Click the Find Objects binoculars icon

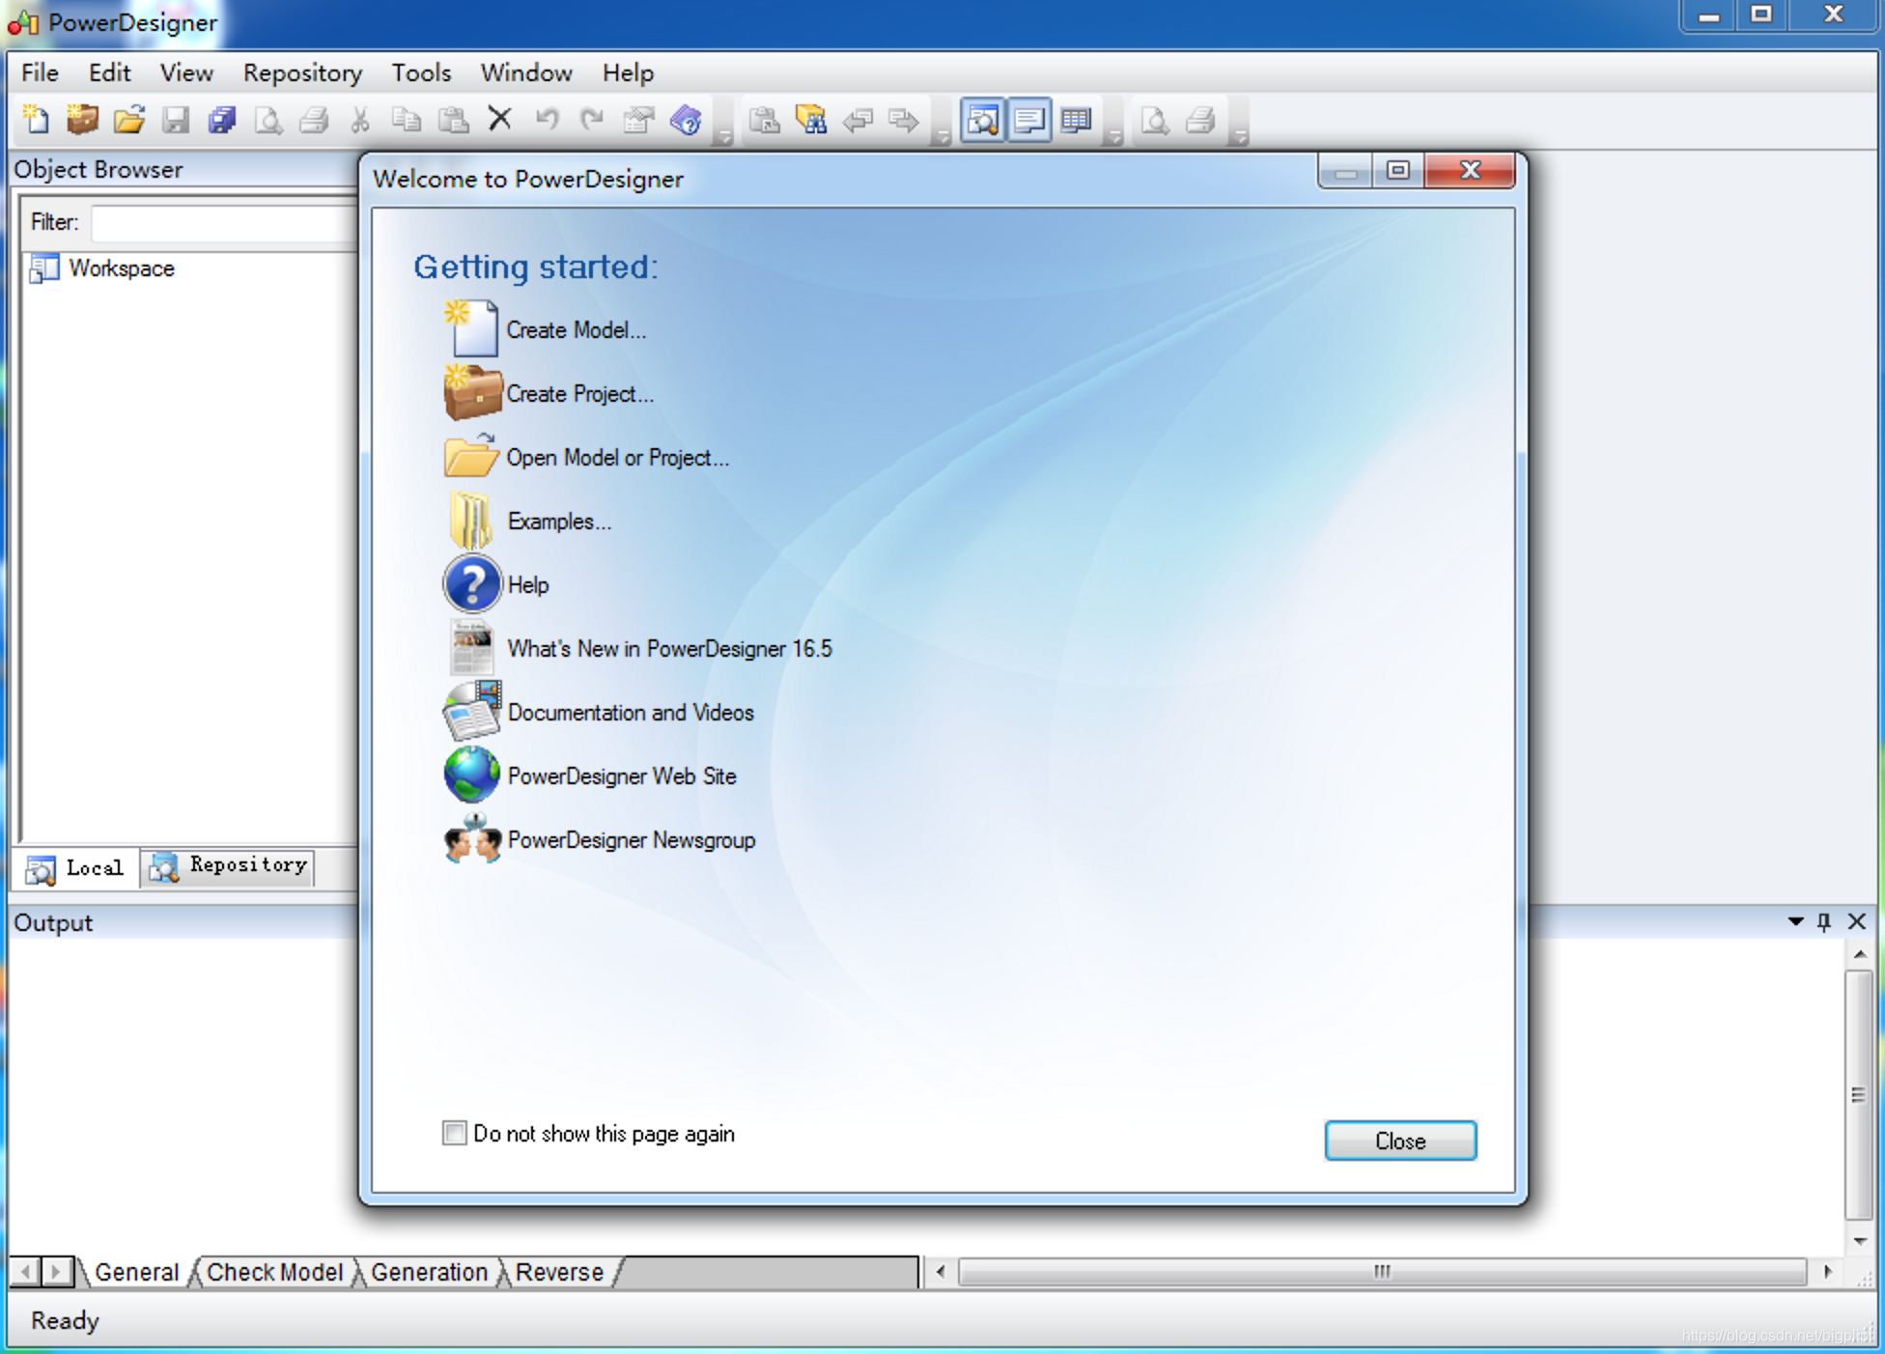[x=810, y=120]
